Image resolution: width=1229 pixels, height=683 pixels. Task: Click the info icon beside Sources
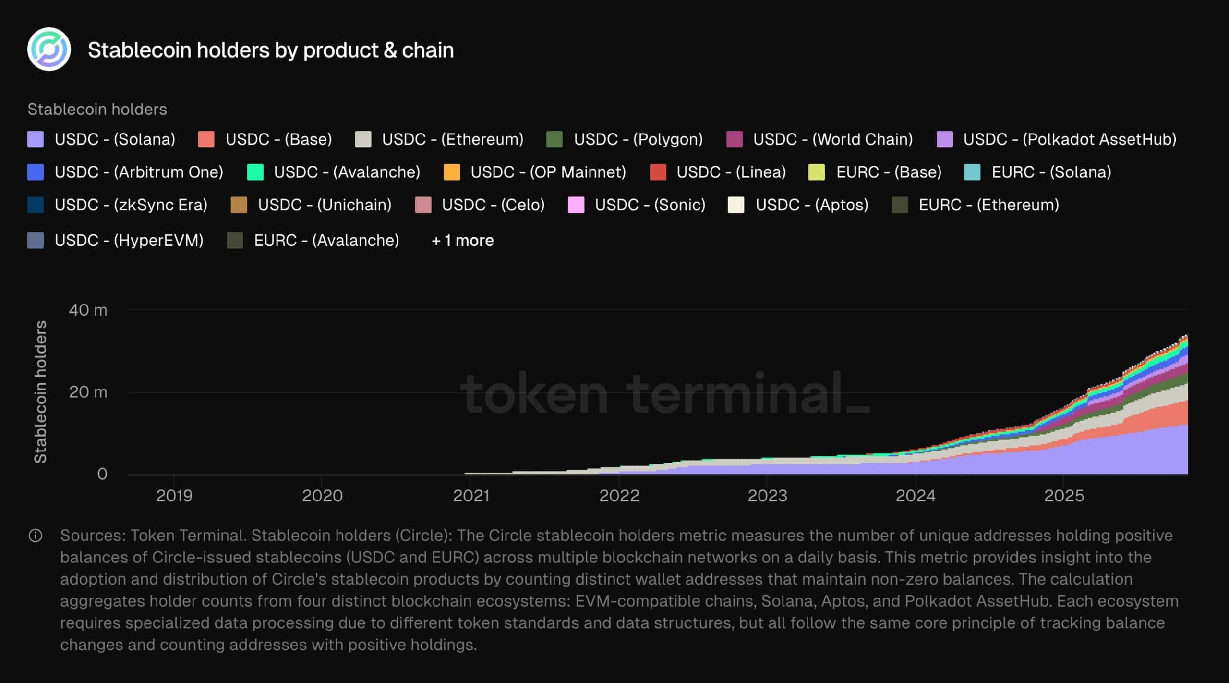(36, 536)
